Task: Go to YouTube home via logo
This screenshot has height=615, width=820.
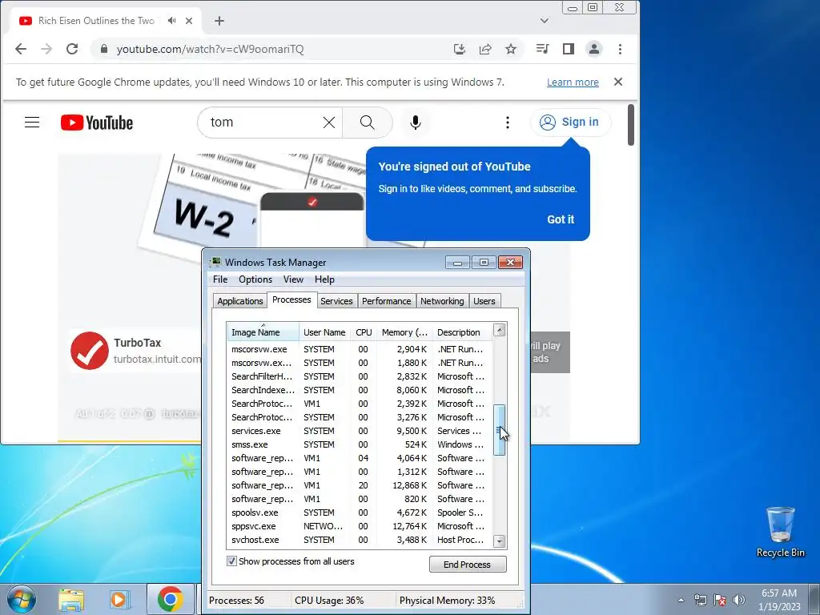Action: [97, 123]
